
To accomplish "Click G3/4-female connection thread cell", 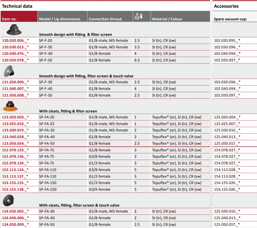I will [100, 189].
